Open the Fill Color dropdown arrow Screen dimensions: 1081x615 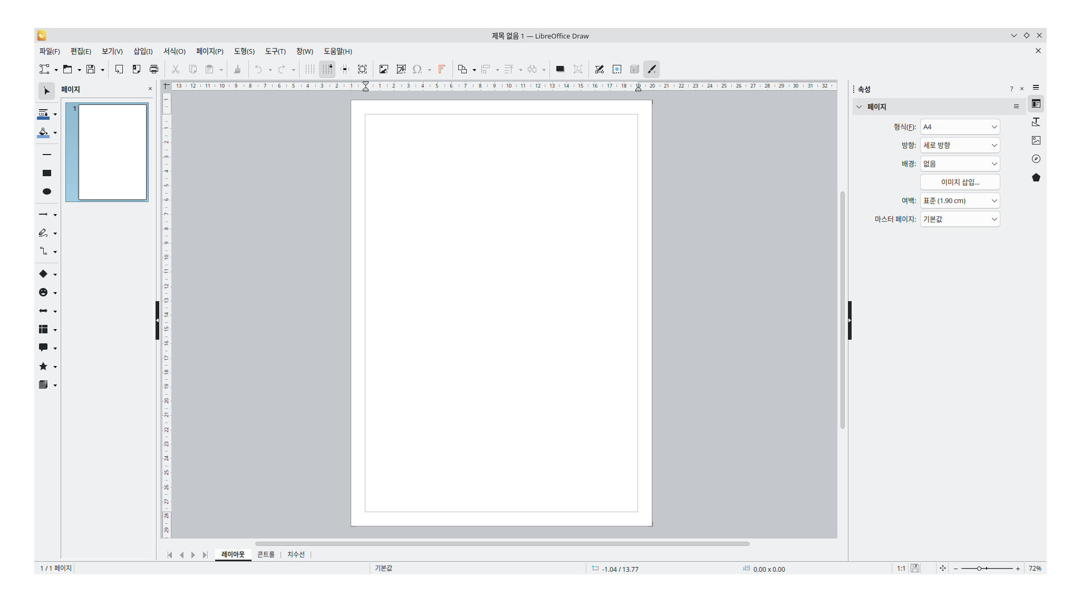(55, 133)
